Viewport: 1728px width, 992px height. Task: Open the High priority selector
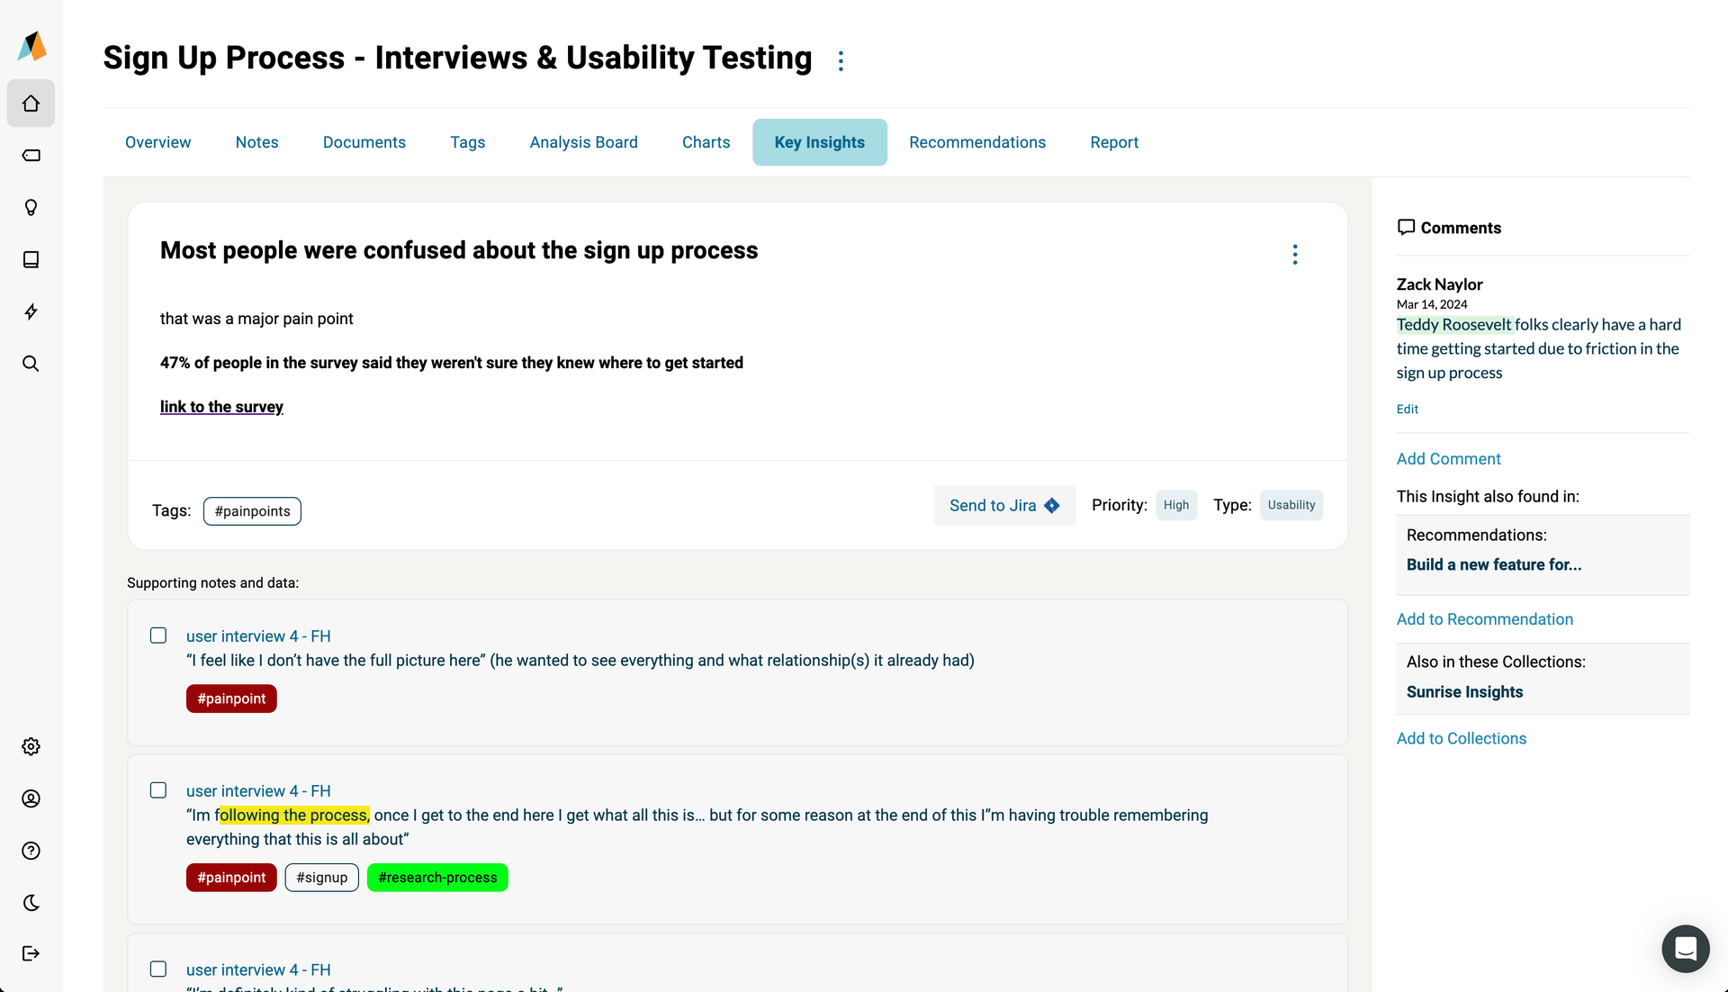1175,505
